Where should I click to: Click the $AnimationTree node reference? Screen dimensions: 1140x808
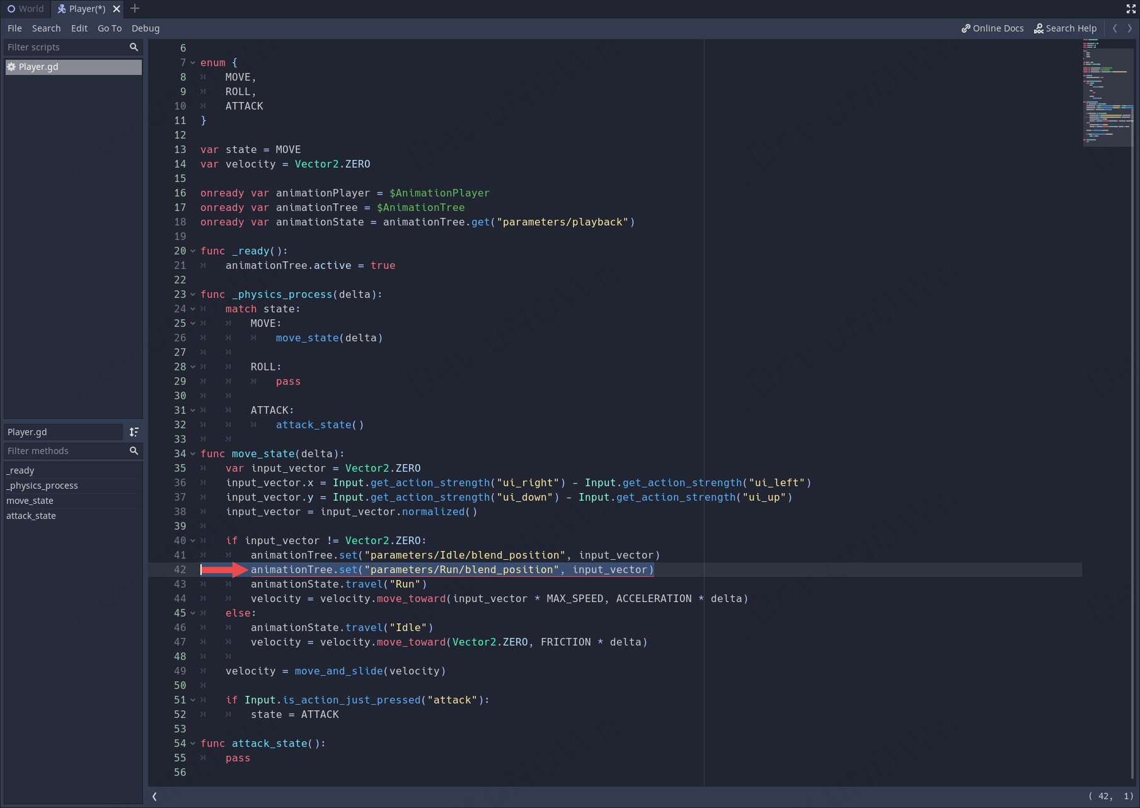pyautogui.click(x=420, y=208)
